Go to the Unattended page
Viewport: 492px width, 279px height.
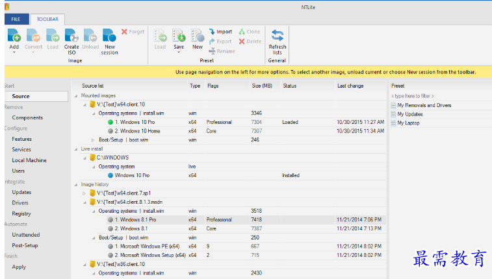tap(26, 235)
